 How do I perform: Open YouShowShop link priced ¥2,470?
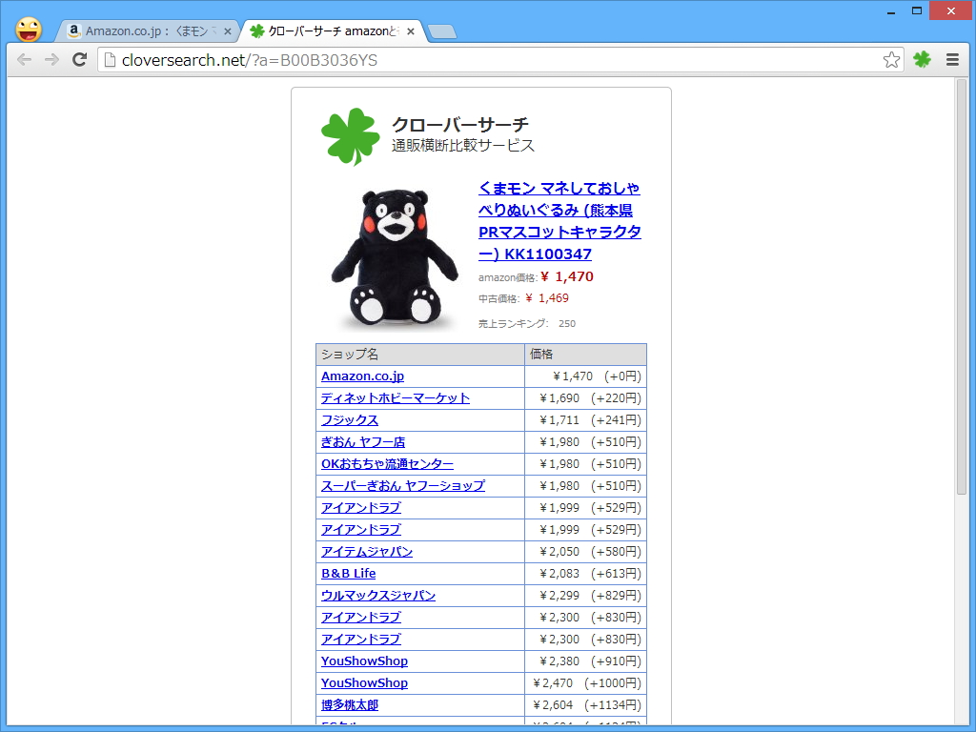click(364, 682)
